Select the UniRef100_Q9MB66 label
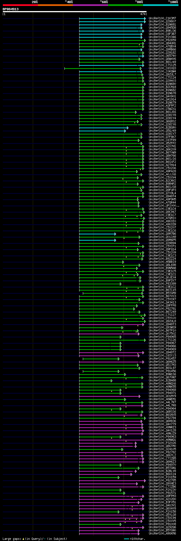Screen dimensions: 181x541 tap(162, 49)
